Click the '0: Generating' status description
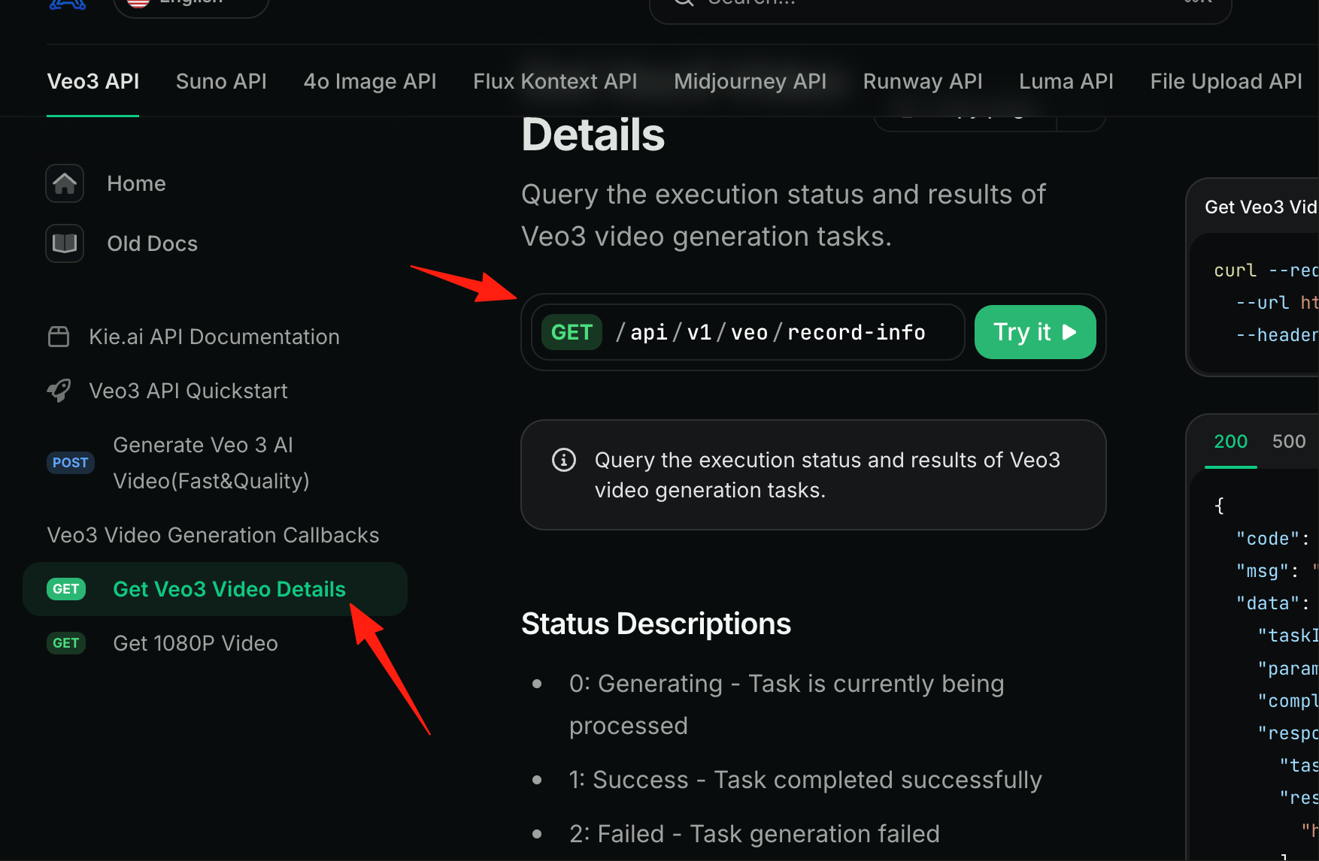The image size is (1319, 861). pos(787,705)
